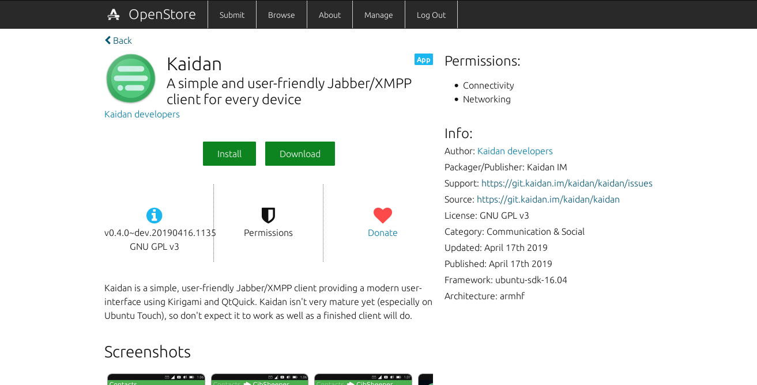
Task: Click Category: Communication & Social line
Action: click(x=514, y=231)
